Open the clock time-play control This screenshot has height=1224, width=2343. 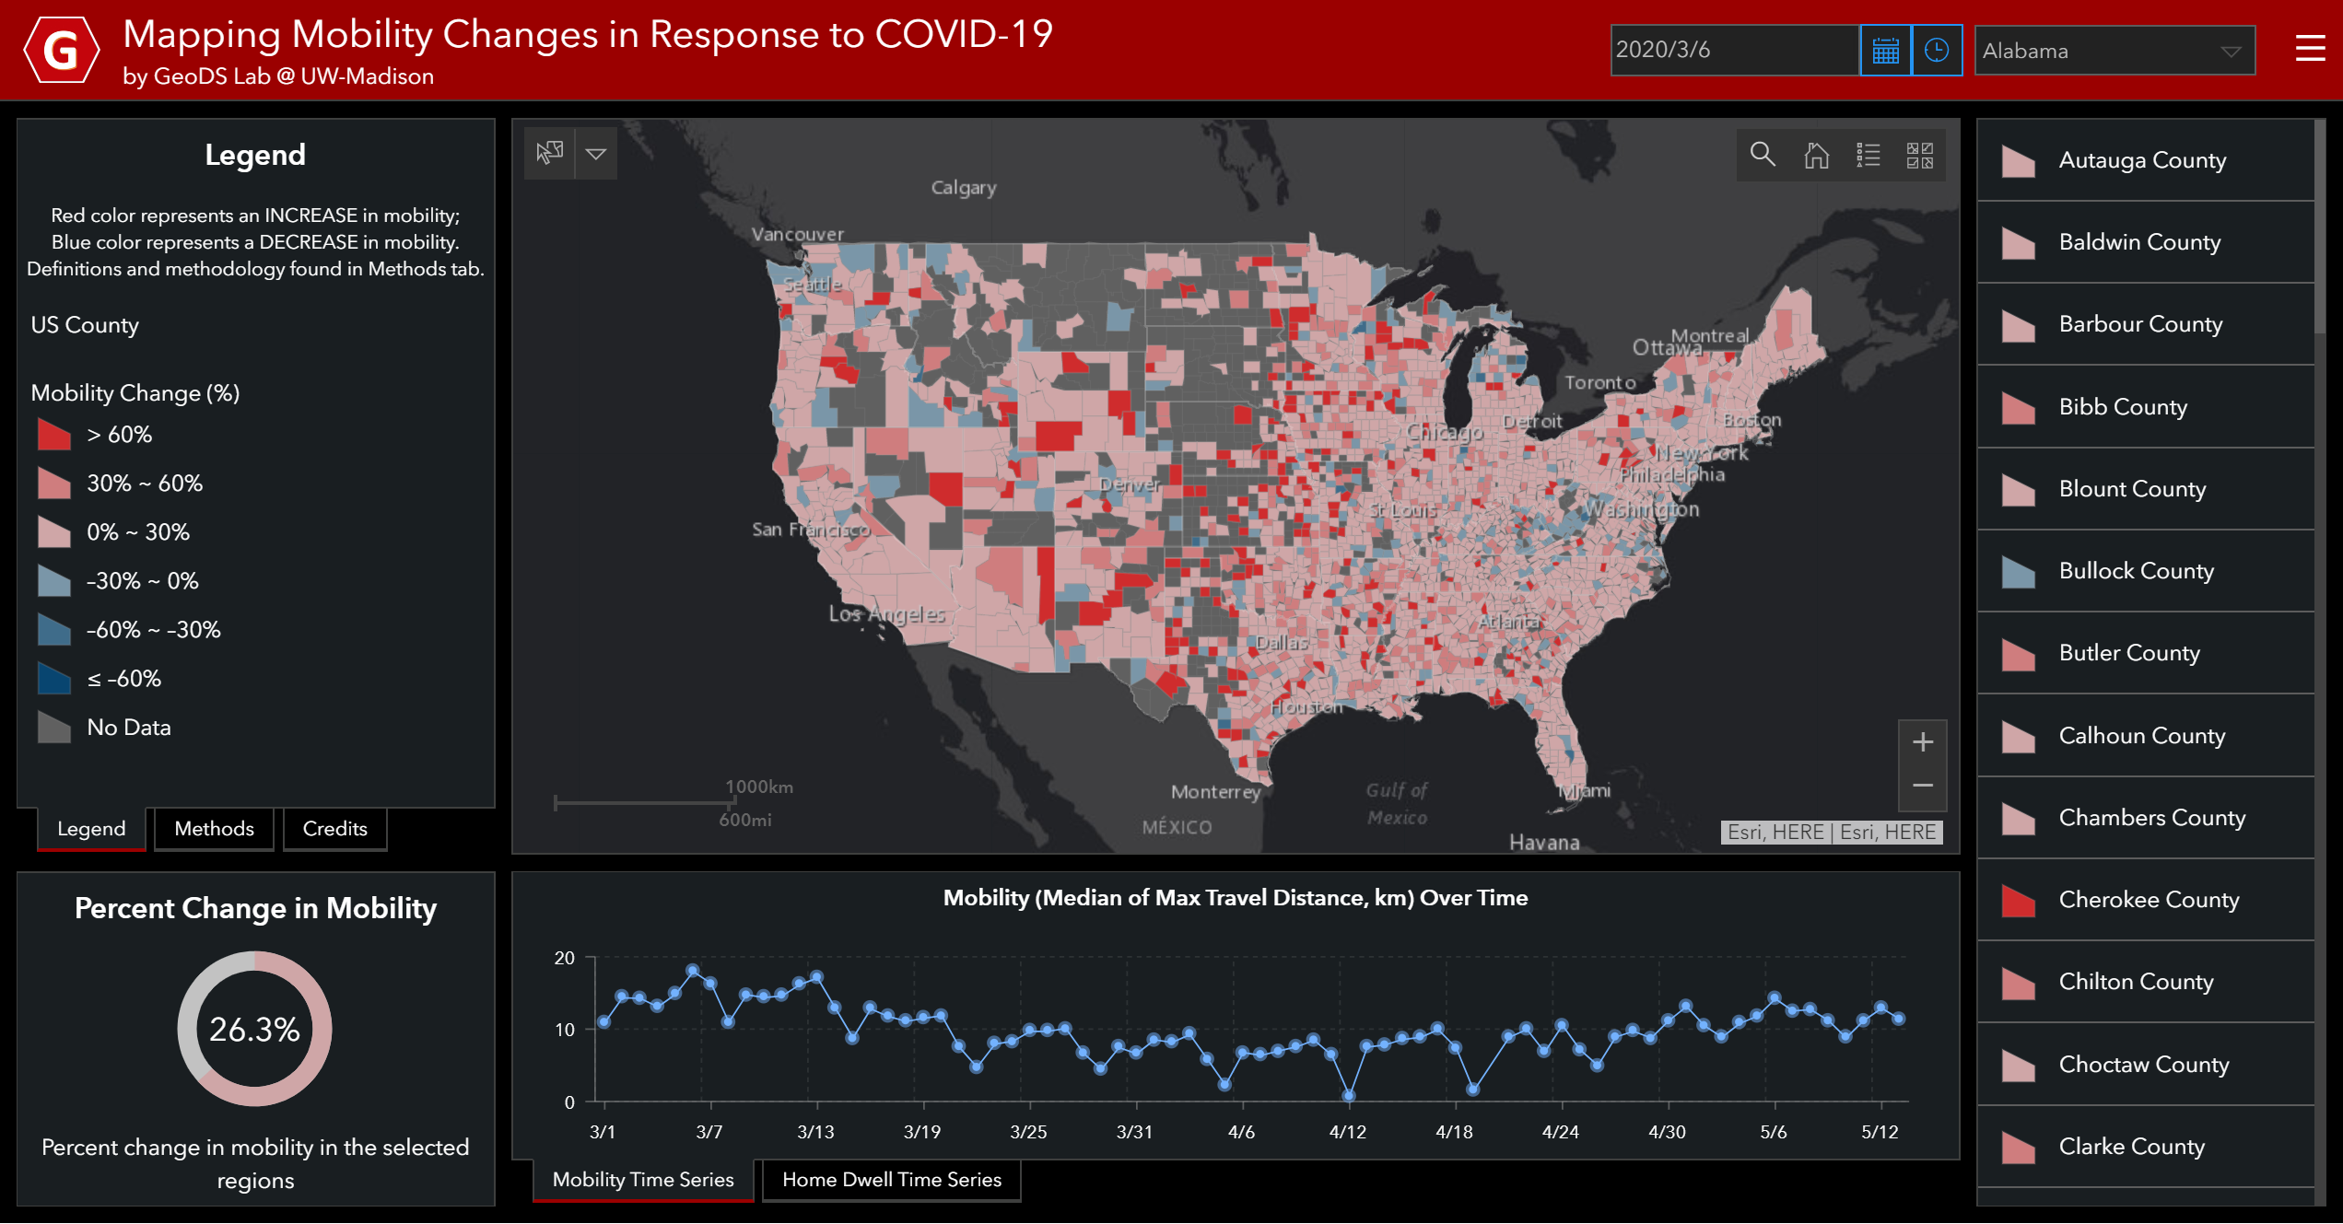(x=1937, y=51)
